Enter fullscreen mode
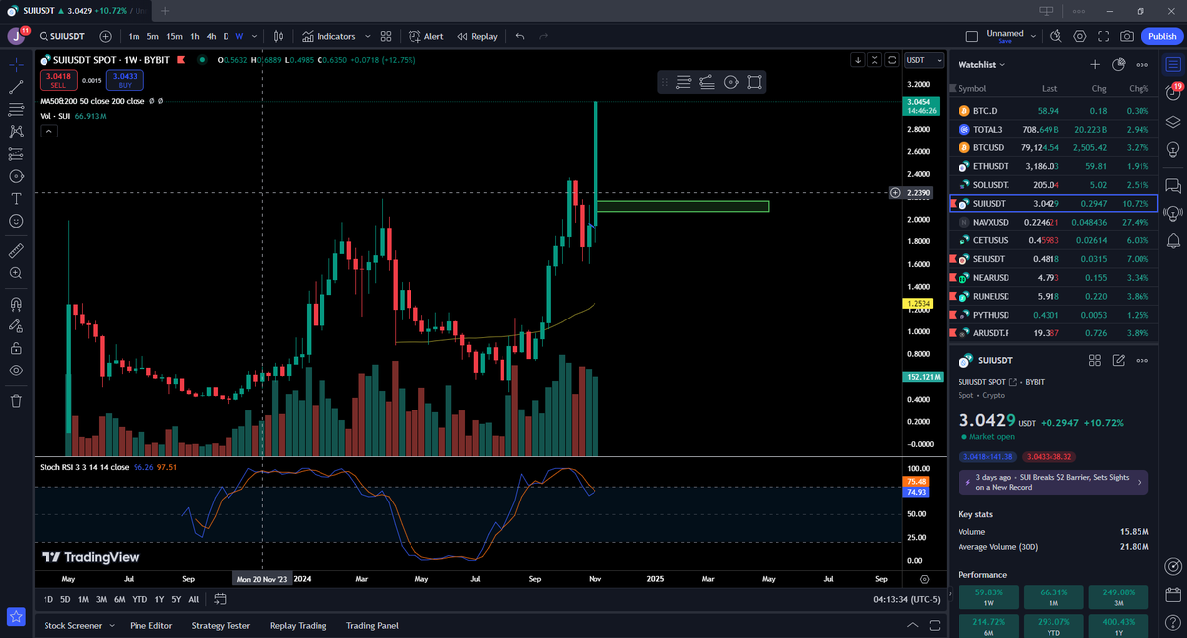Viewport: 1187px width, 638px height. pos(1103,36)
